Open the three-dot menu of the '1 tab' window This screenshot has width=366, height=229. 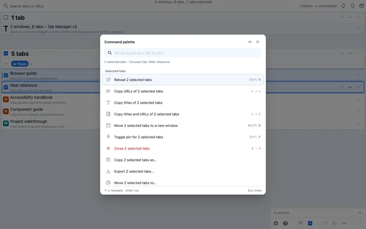(350, 17)
